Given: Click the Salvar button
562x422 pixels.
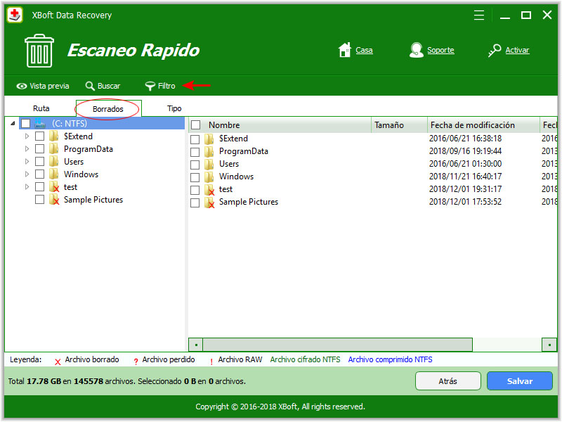Looking at the screenshot, I should (x=520, y=381).
